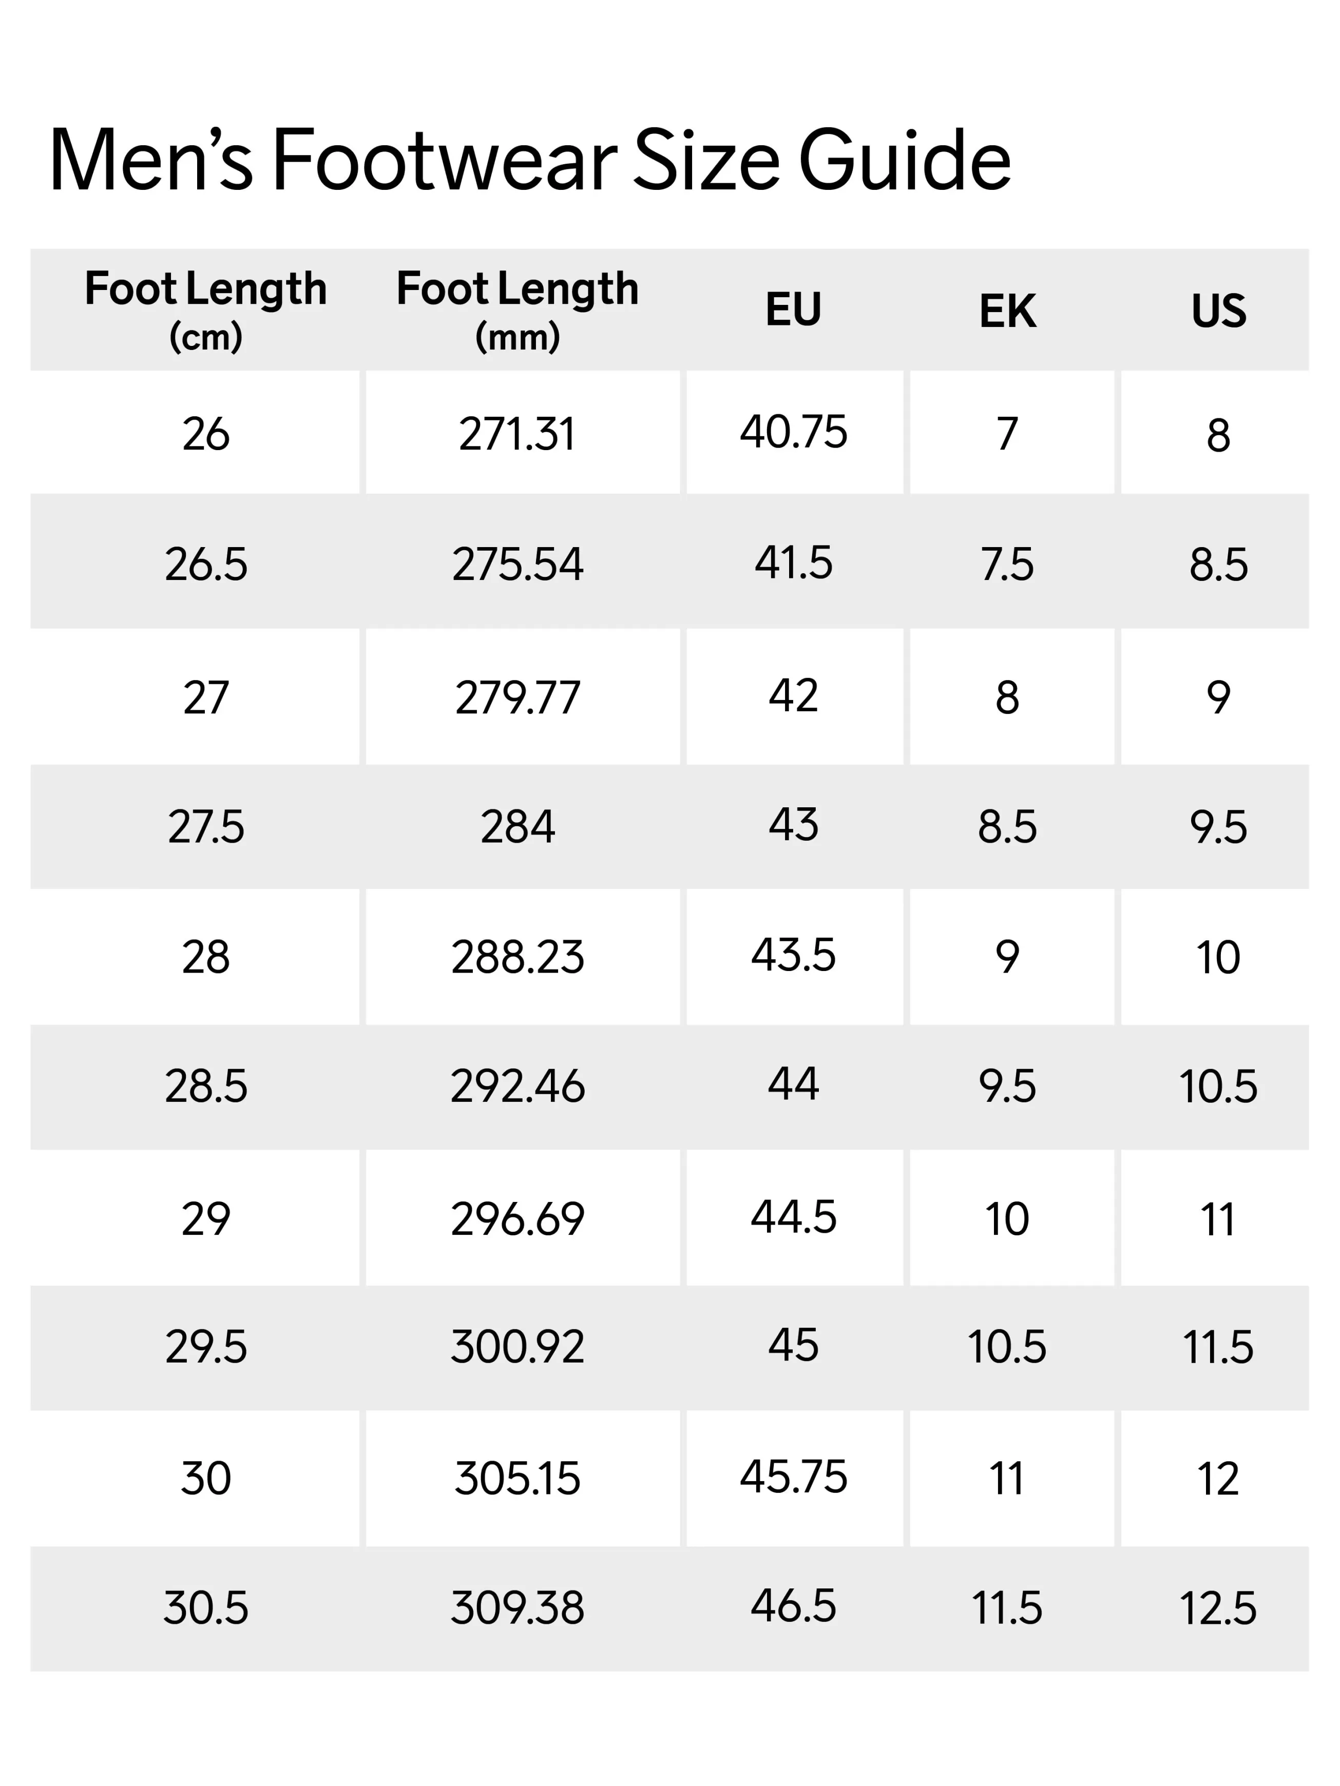The image size is (1340, 1786).
Task: Click the EK column header
Action: pos(1007,311)
